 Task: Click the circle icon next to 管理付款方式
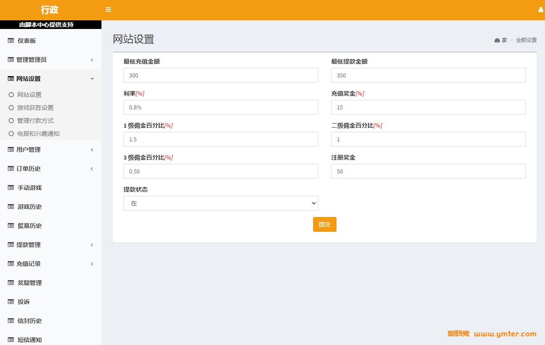(11, 121)
